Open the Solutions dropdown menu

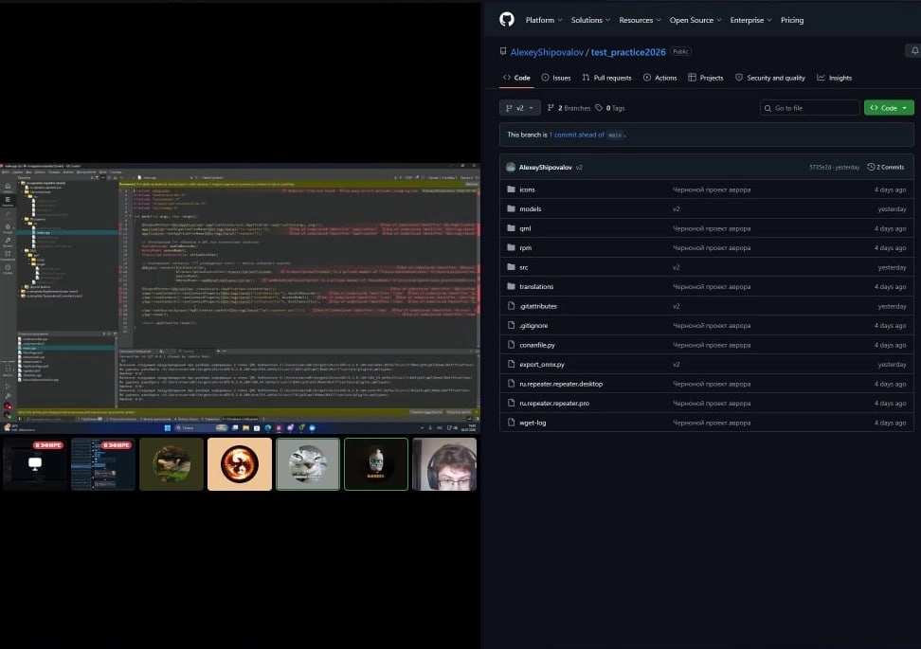tap(590, 20)
